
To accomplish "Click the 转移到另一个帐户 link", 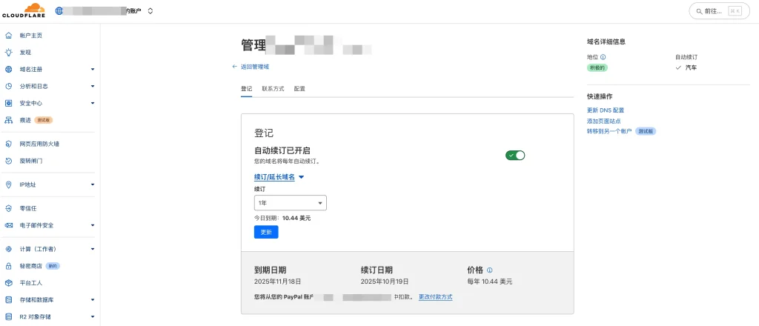I will [x=609, y=131].
